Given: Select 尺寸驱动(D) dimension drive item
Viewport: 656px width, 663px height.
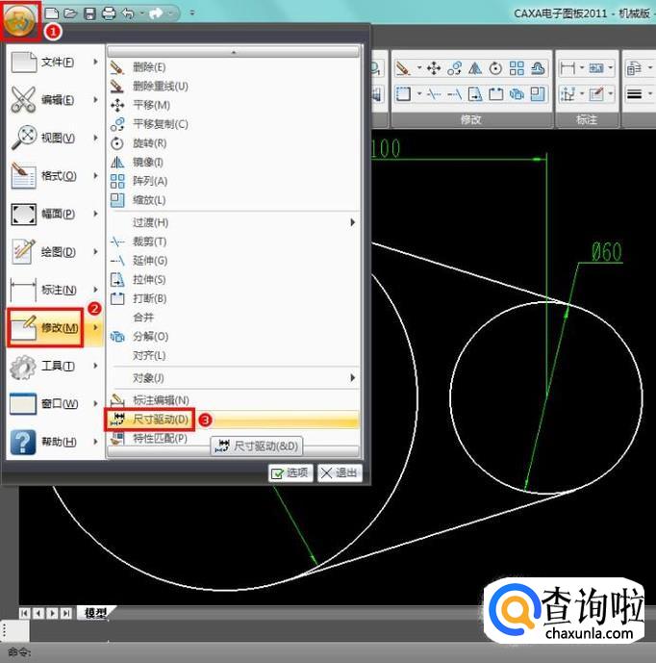Looking at the screenshot, I should point(160,420).
